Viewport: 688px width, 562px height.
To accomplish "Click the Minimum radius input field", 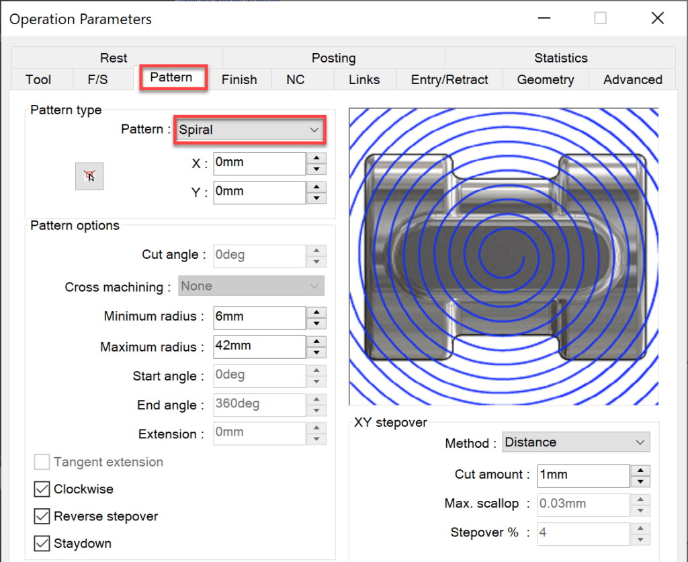I will (x=259, y=317).
